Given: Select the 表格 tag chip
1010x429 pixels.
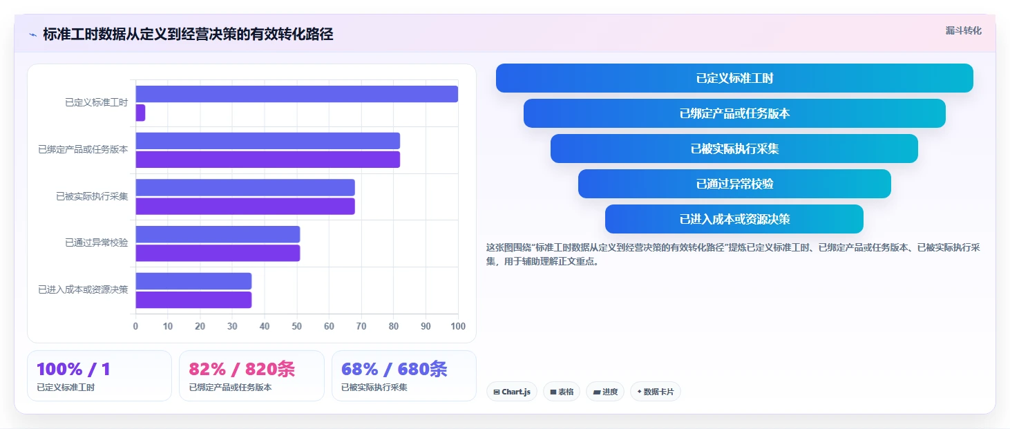Looking at the screenshot, I should click(562, 392).
